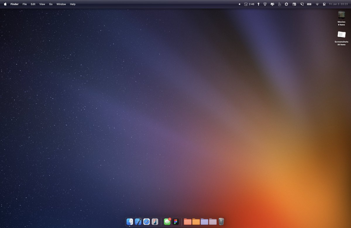The width and height of the screenshot is (351, 228).
Task: Open the screen mirroring display icon in menu bar
Action: [272, 4]
